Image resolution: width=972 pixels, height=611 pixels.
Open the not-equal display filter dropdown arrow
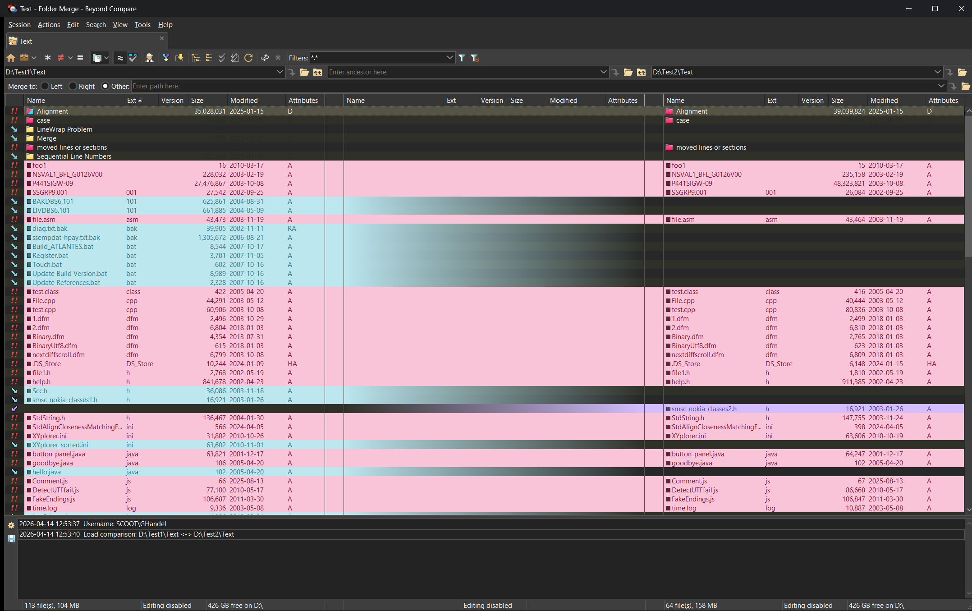click(70, 58)
